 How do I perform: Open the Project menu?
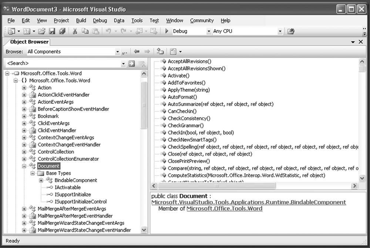[x=61, y=20]
